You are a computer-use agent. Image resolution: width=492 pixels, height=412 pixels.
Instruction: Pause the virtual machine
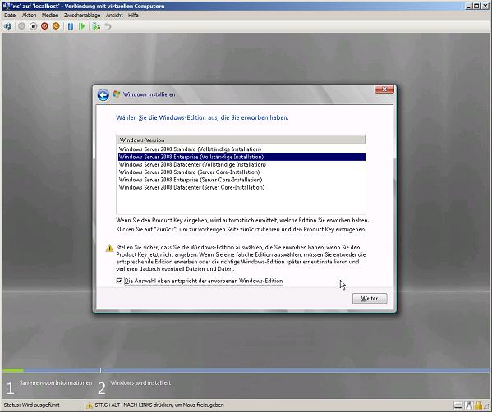[x=71, y=26]
